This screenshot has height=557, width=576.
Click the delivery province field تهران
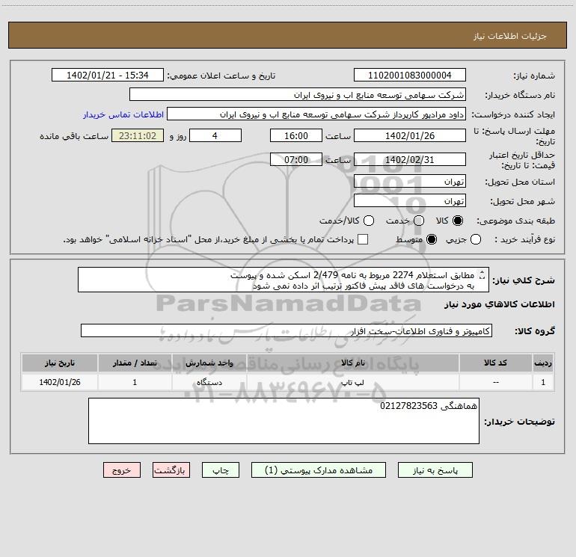410,181
